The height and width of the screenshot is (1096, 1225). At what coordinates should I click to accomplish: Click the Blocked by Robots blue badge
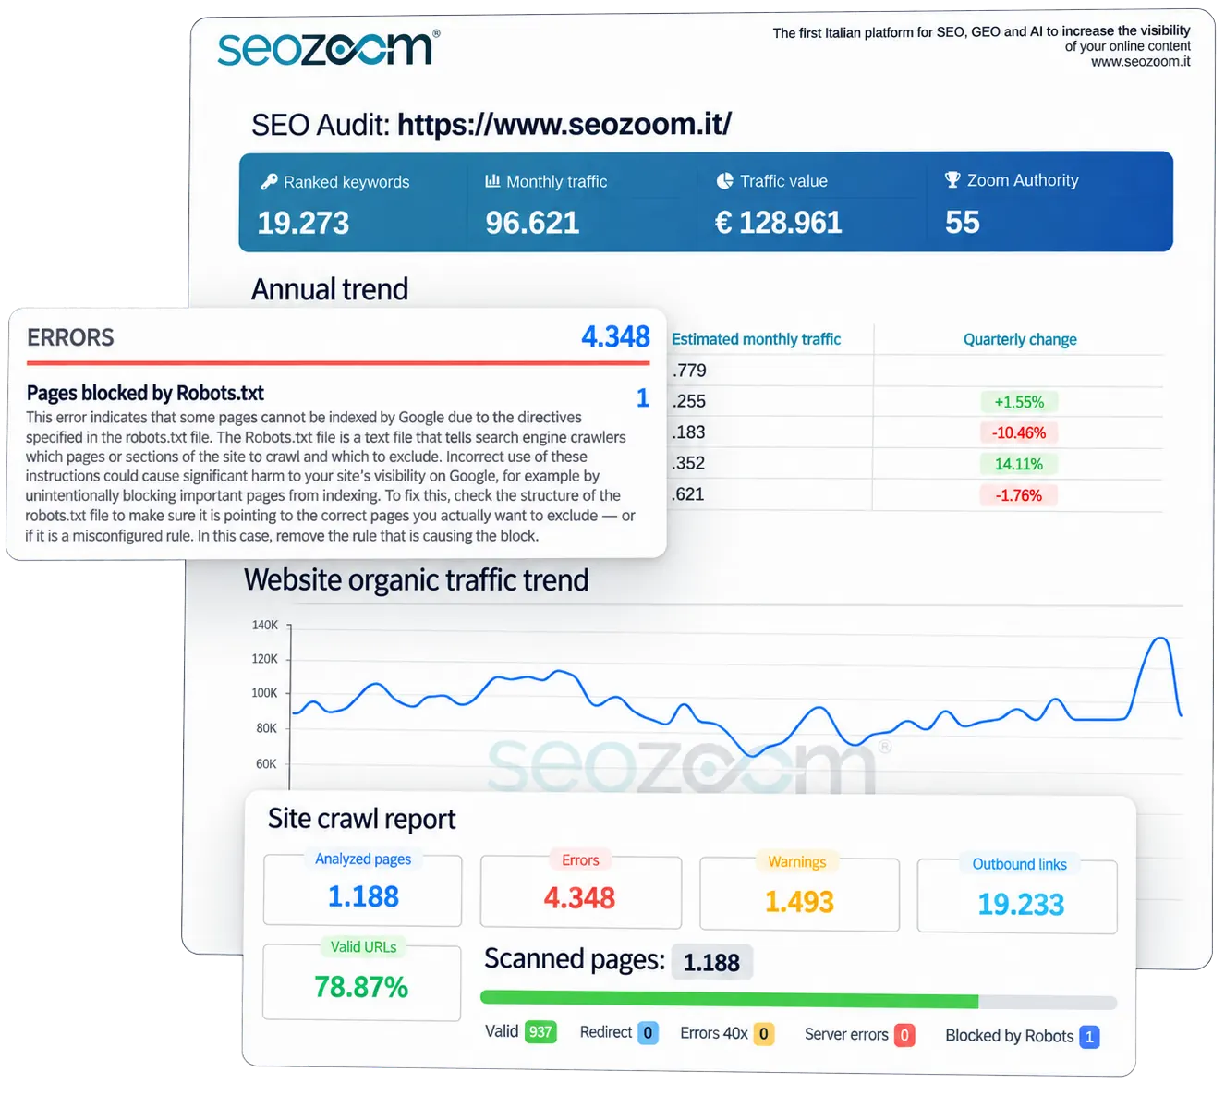coord(1089,1037)
